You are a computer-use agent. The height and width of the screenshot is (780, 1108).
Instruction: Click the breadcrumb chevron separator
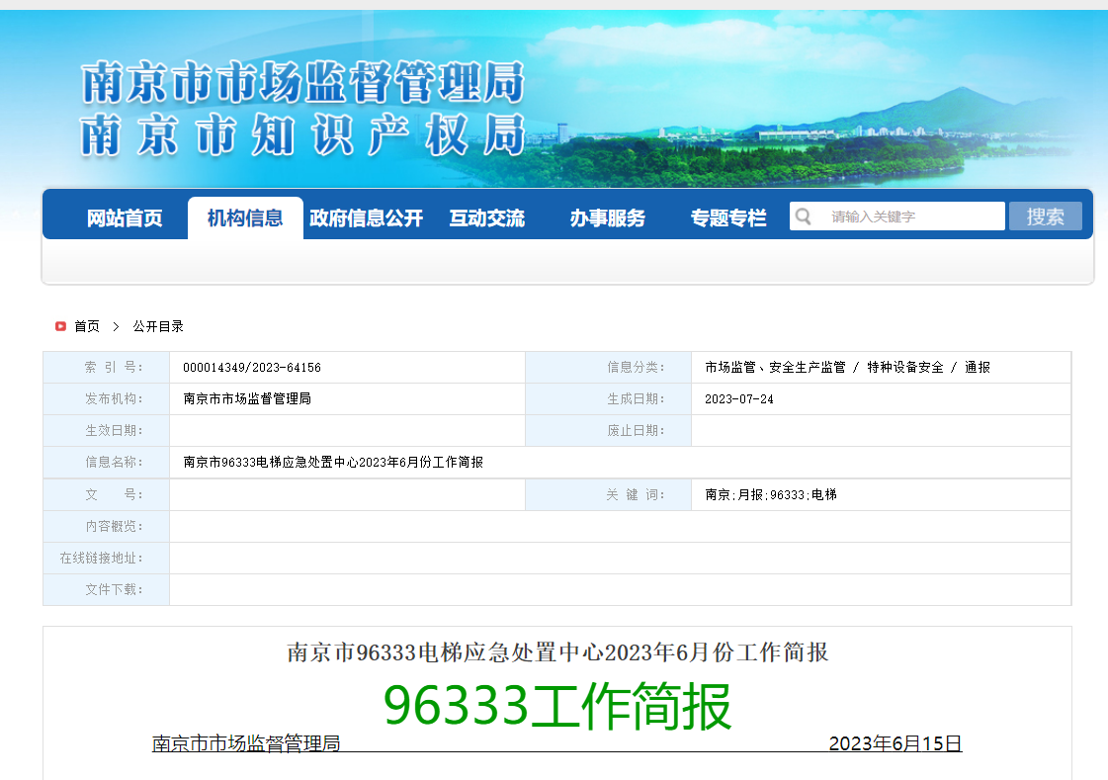pos(116,326)
